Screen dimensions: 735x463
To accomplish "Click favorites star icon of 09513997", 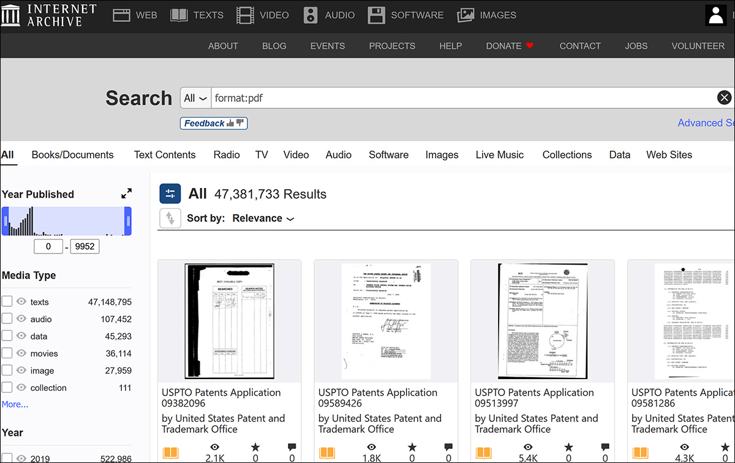I will tap(569, 448).
